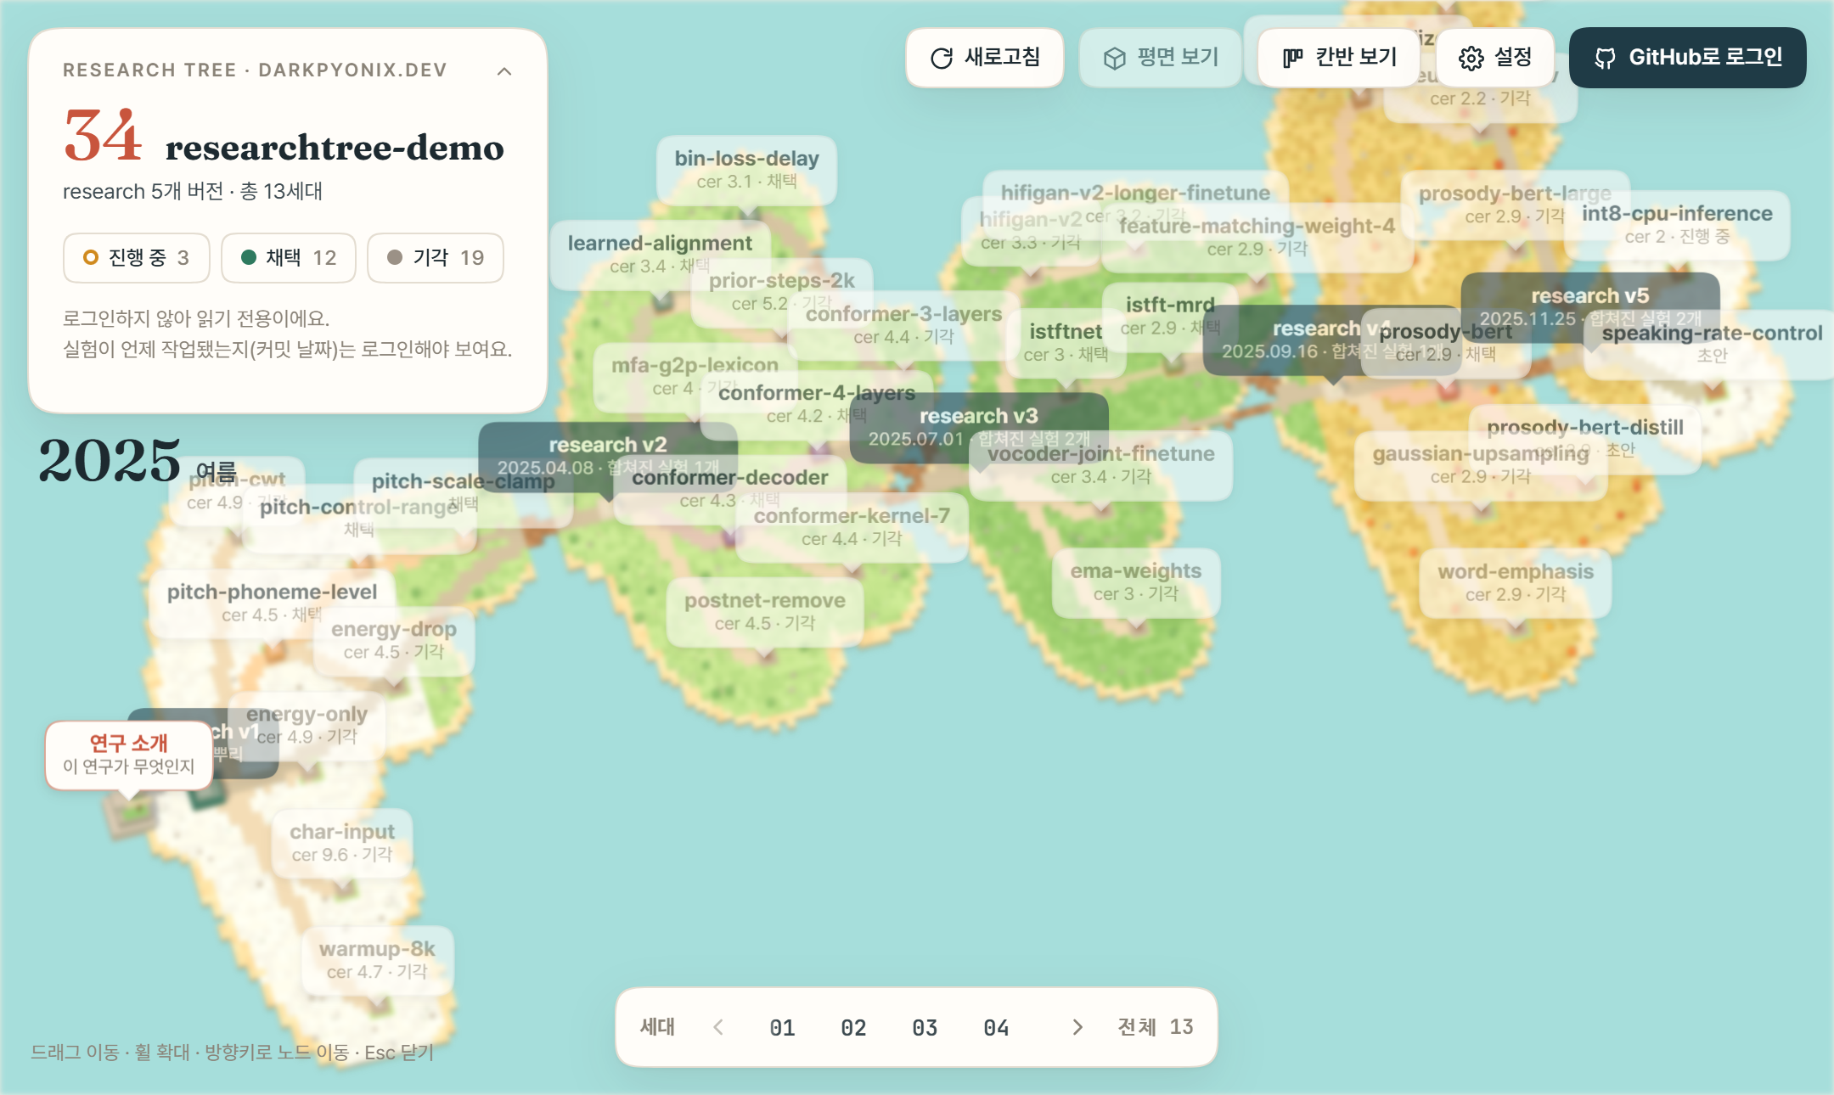Click the GitHub logo icon
The height and width of the screenshot is (1095, 1834).
coord(1605,58)
